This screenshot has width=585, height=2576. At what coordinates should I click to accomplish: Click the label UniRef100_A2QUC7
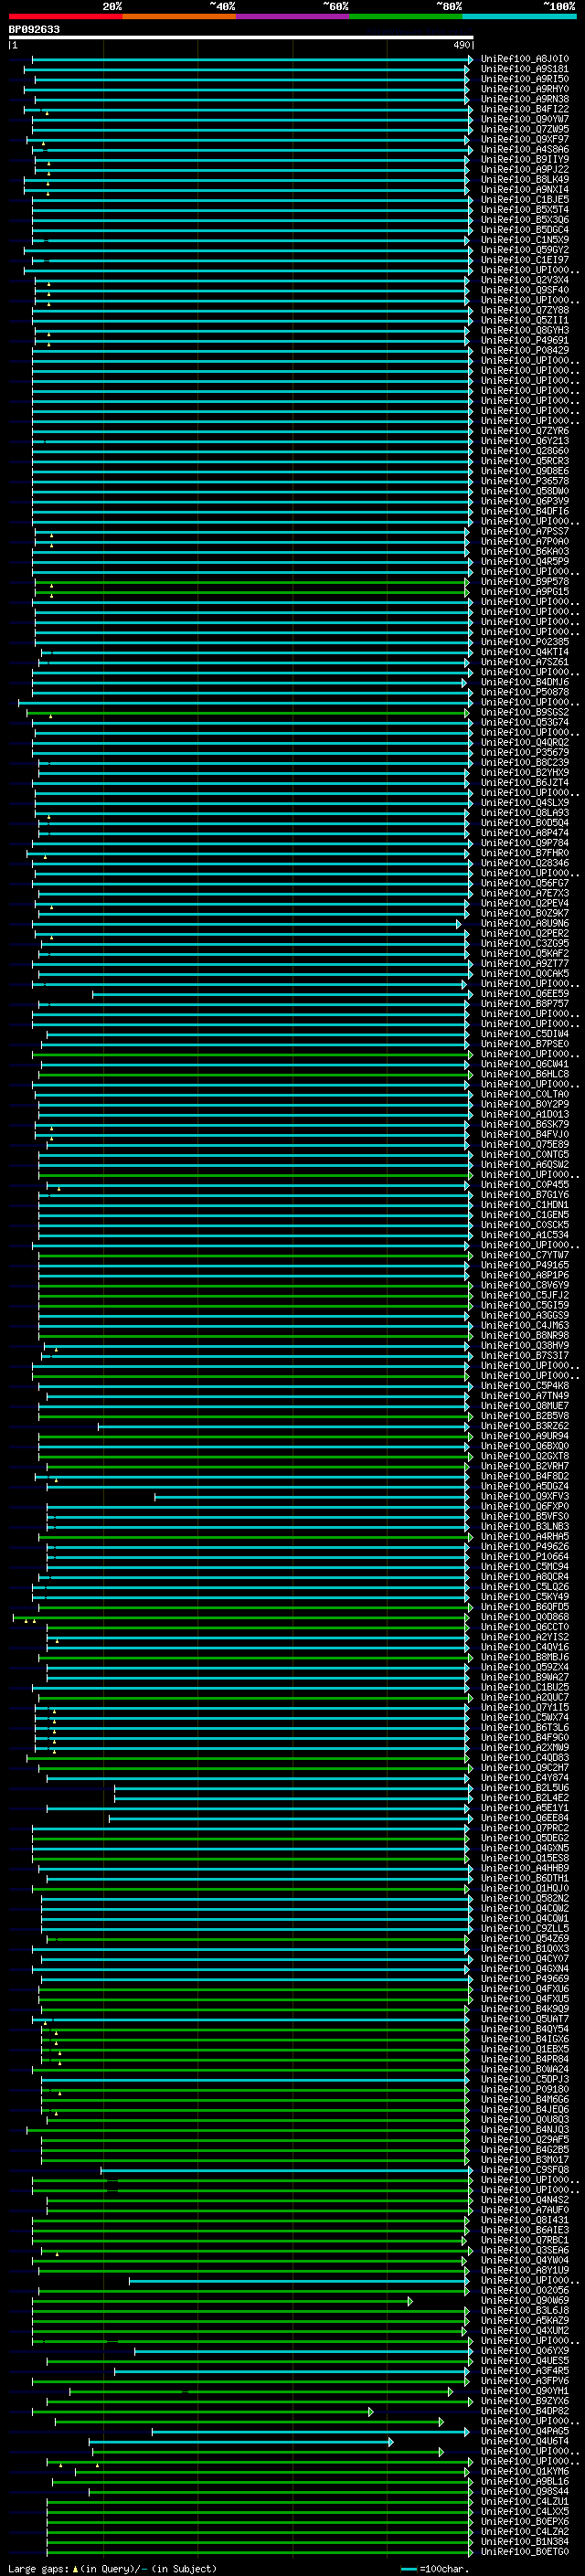(525, 1697)
